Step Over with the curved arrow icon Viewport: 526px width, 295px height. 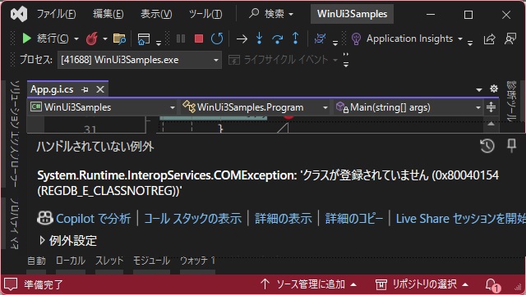(278, 39)
